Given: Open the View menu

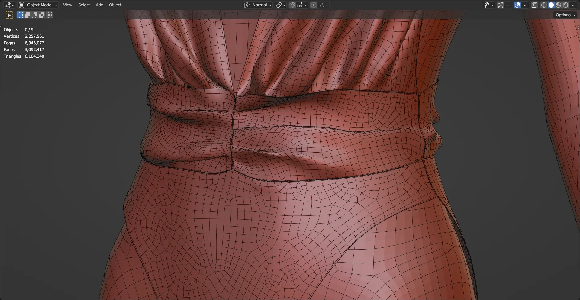Looking at the screenshot, I should [68, 5].
